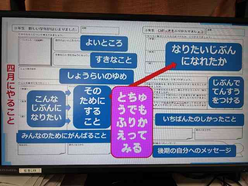Click the よいところ blue label

tap(104, 43)
